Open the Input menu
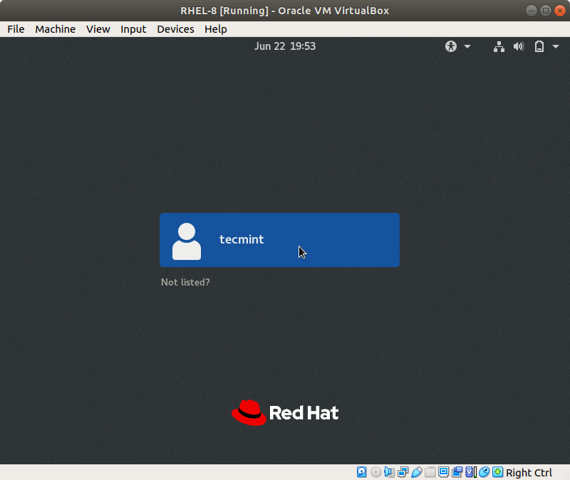The height and width of the screenshot is (480, 570). (x=133, y=29)
